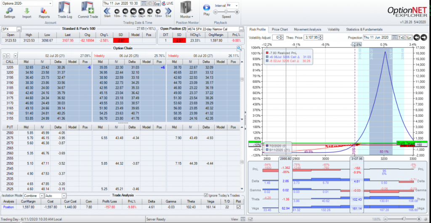Image resolution: width=431 pixels, height=223 pixels.
Task: Open the Interval Hr dropdown
Action: [x=237, y=5]
